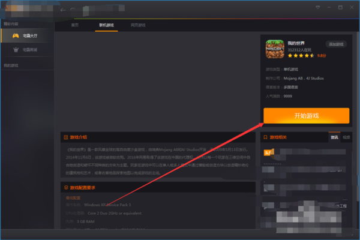Click the 游戏介绍 section icon
This screenshot has height=240, width=360.
[66, 137]
